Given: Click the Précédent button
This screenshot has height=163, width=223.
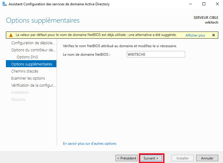Looking at the screenshot, I should pos(126,158).
